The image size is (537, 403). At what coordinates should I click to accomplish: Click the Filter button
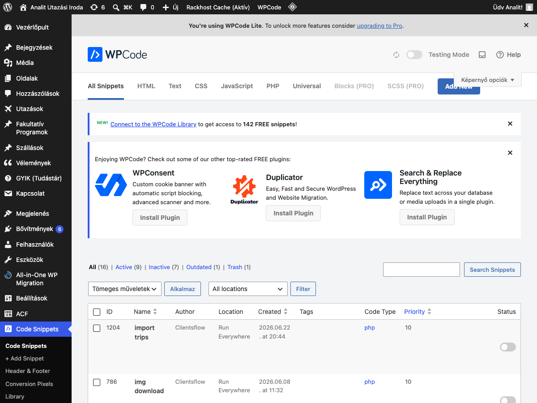tap(303, 289)
